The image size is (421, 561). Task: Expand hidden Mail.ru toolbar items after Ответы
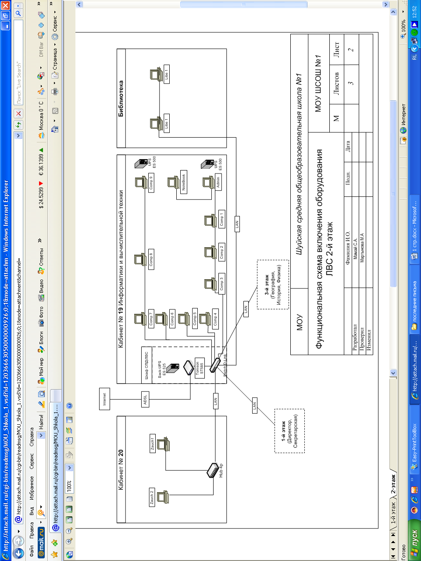pos(40,241)
